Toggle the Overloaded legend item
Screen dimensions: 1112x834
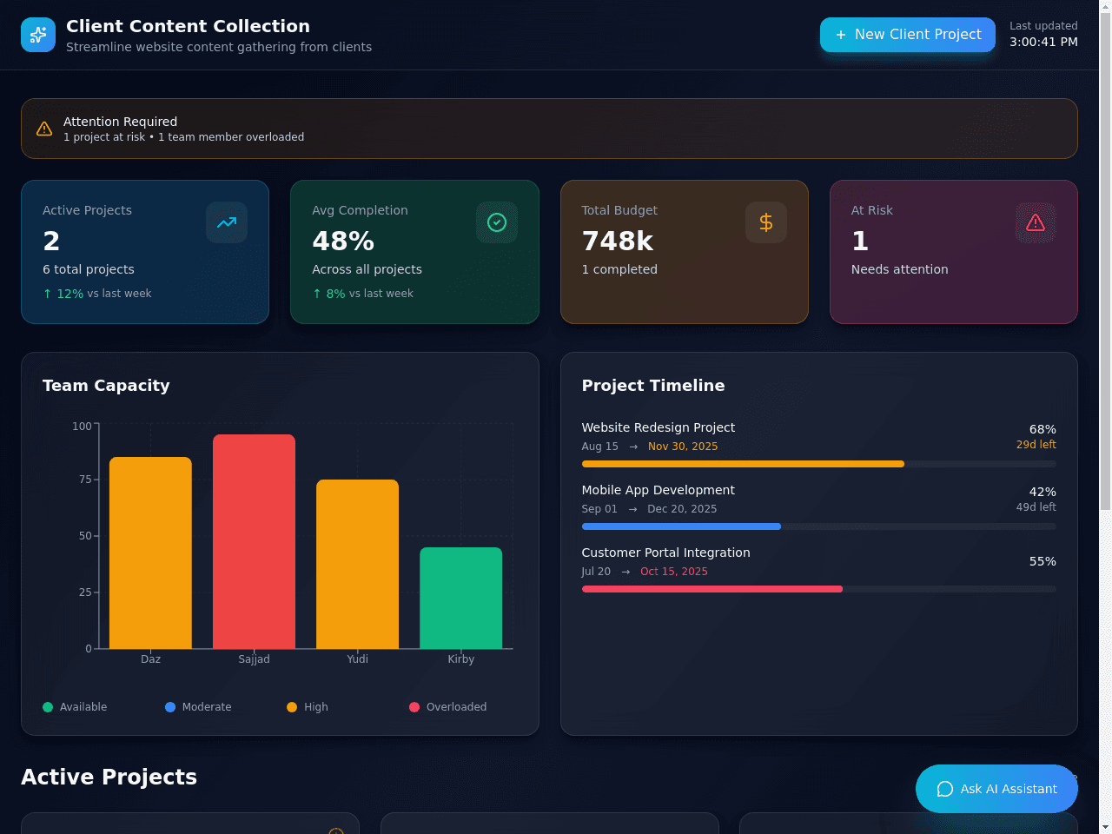tap(447, 707)
